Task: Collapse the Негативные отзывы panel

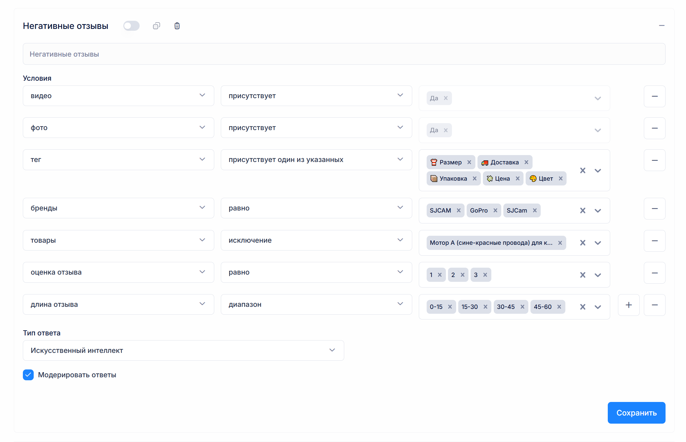Action: pyautogui.click(x=661, y=26)
